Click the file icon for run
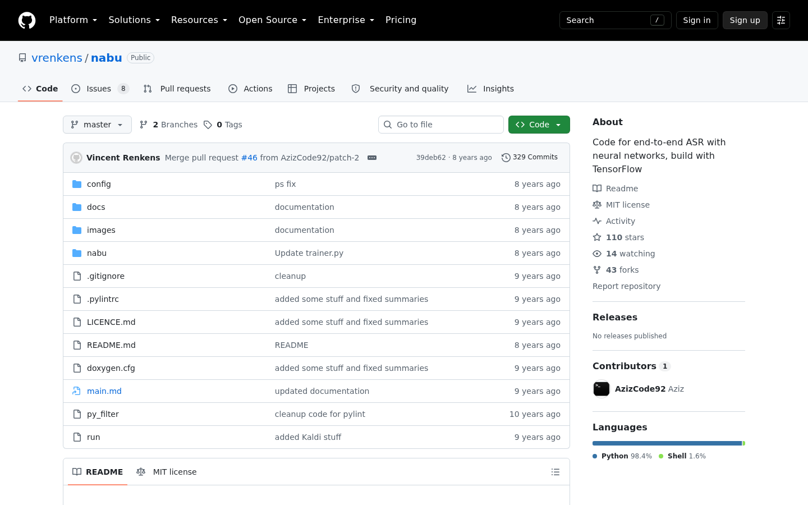Screen dimensions: 808x505 coord(77,437)
